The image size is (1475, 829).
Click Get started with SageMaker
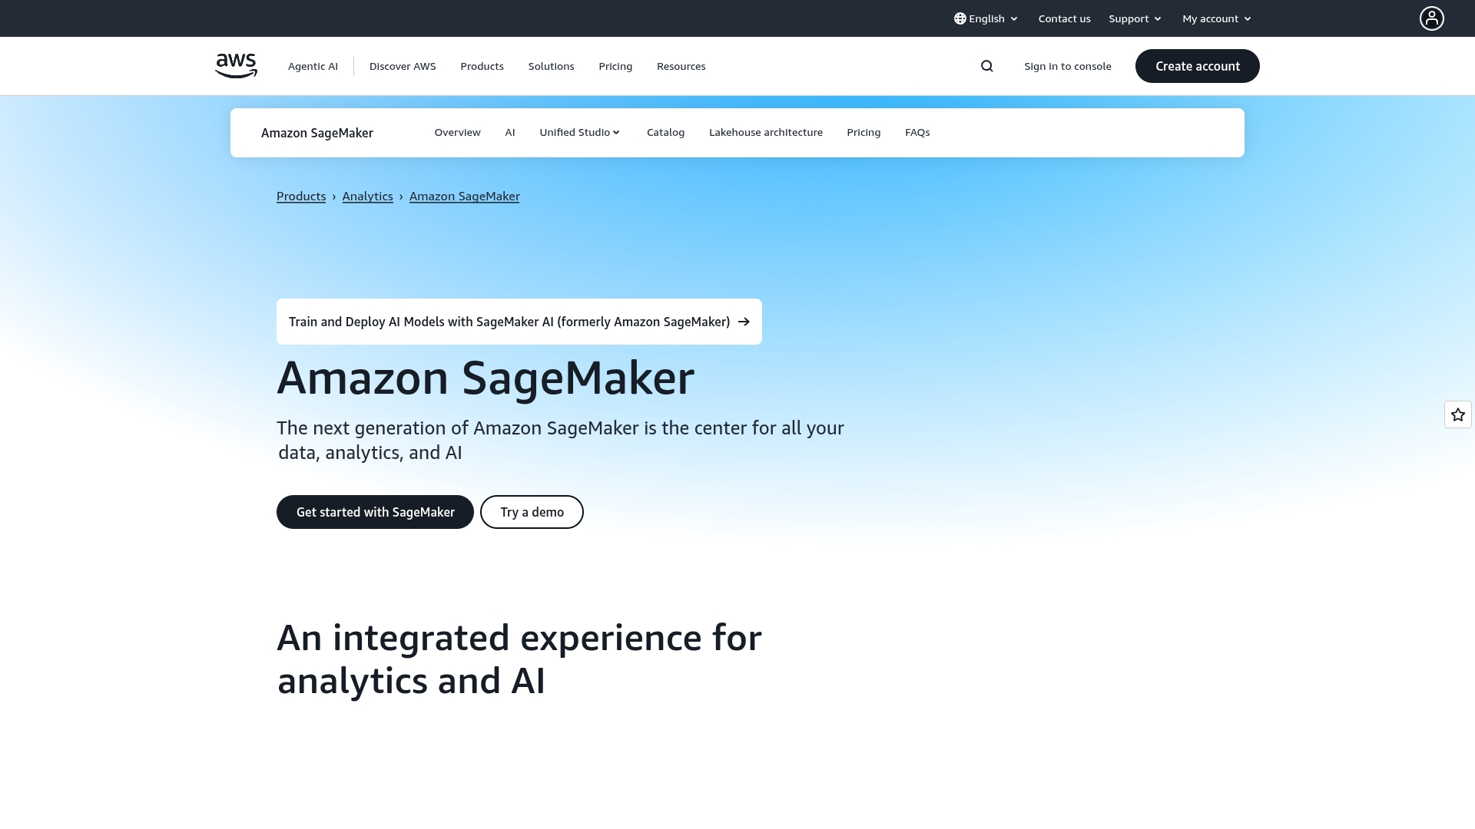375,512
